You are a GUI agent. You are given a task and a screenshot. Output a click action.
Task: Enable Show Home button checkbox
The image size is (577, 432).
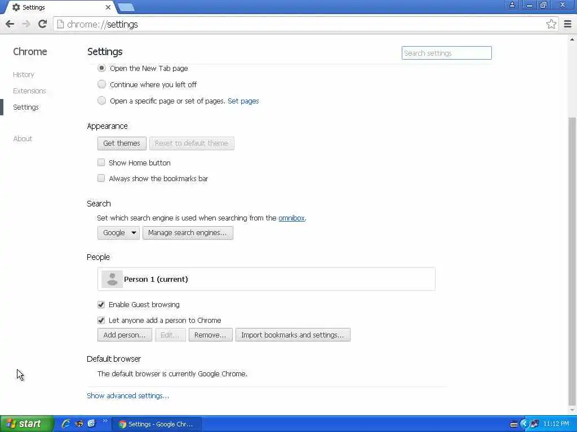(101, 163)
